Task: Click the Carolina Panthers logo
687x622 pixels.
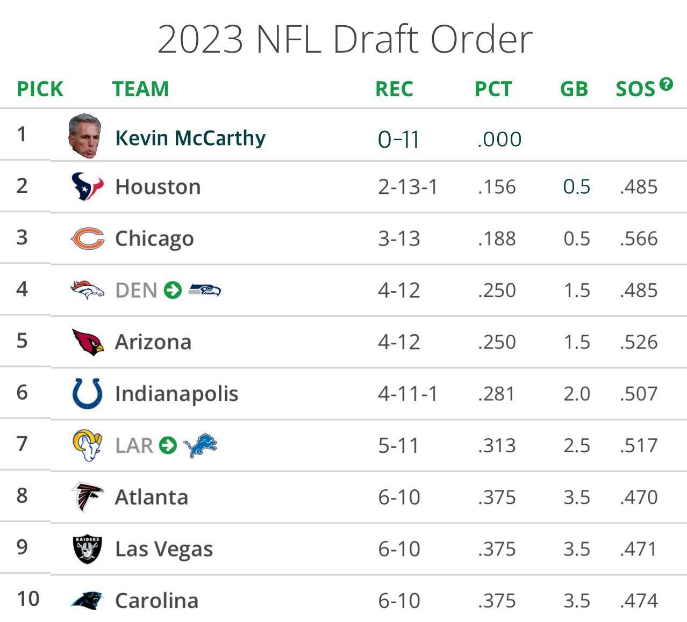Action: (87, 600)
